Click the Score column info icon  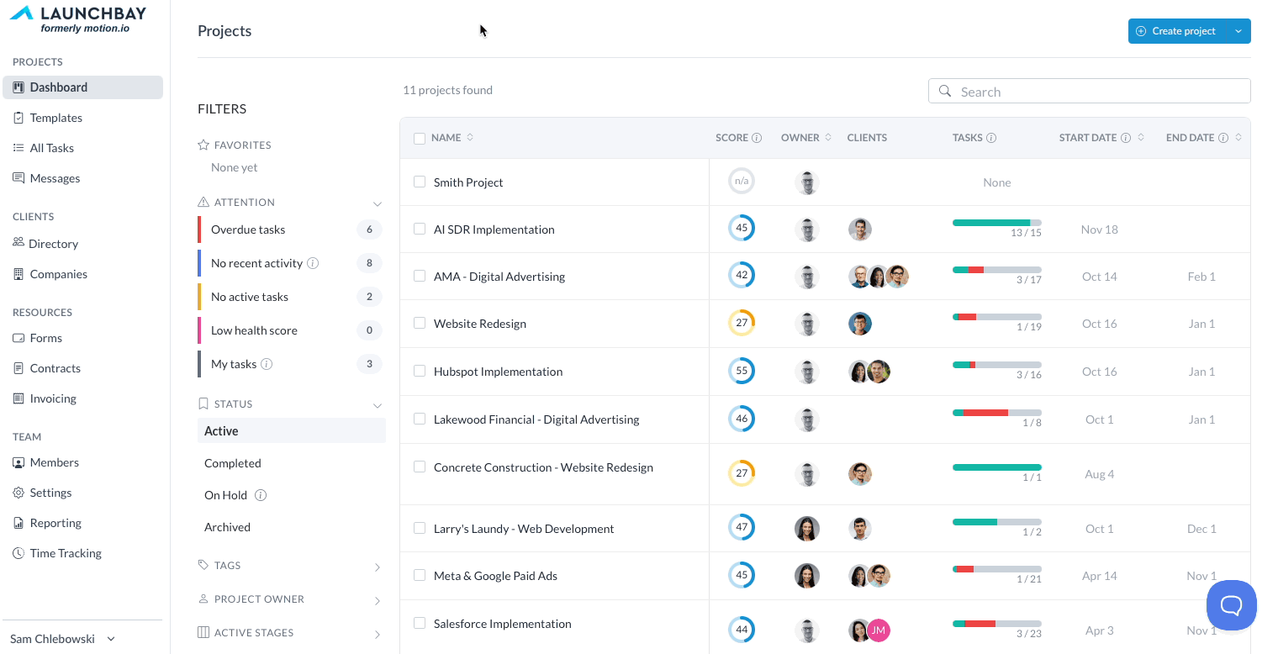[757, 138]
